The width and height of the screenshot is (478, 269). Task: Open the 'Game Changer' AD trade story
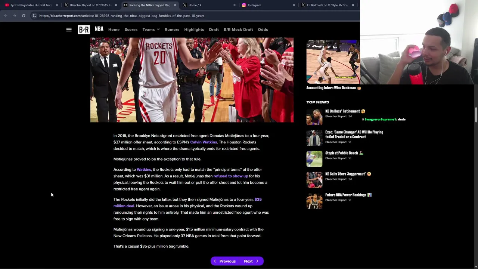point(354,134)
